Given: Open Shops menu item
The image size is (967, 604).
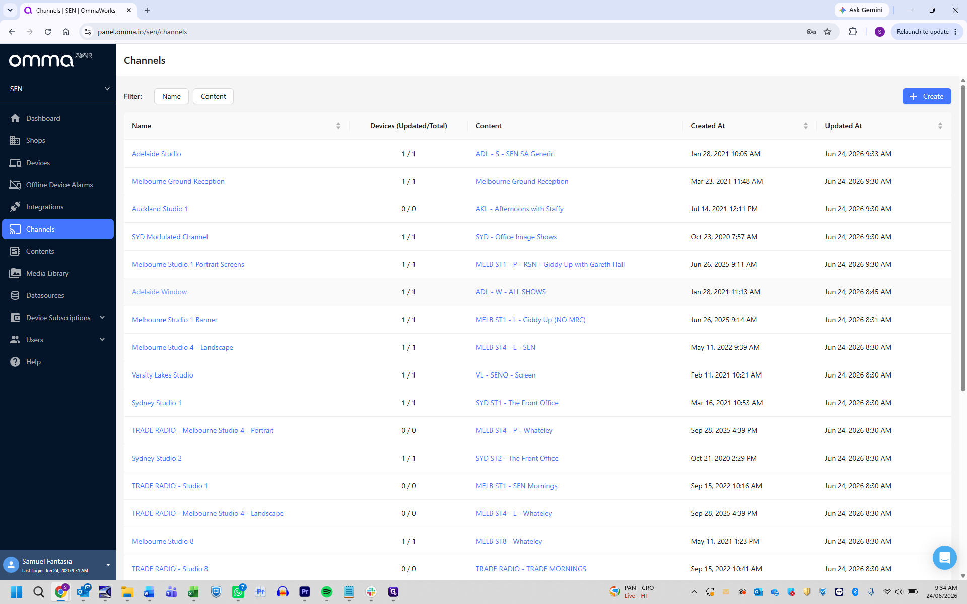Looking at the screenshot, I should click(58, 140).
